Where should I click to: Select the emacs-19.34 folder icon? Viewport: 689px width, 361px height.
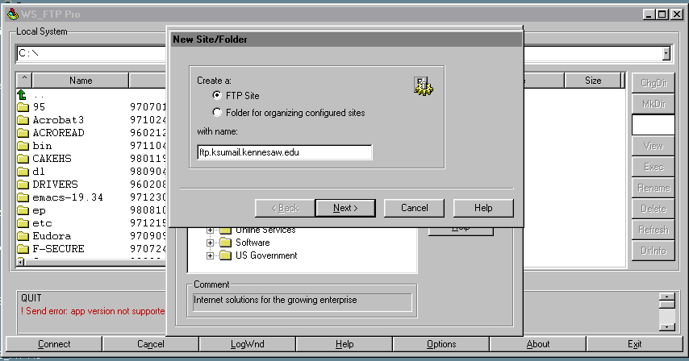pyautogui.click(x=23, y=197)
